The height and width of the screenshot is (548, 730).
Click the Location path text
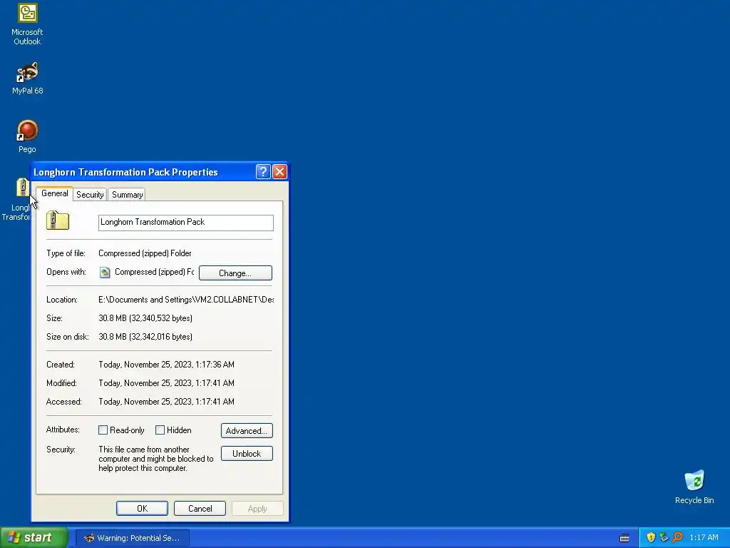click(186, 300)
